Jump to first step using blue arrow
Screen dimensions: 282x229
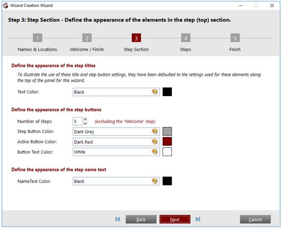pyautogui.click(x=117, y=219)
